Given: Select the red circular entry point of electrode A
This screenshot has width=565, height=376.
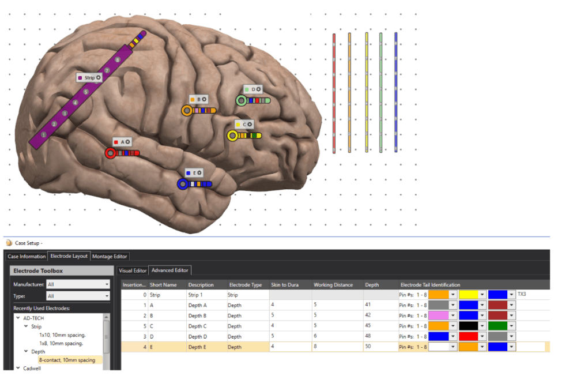Looking at the screenshot, I should 110,153.
